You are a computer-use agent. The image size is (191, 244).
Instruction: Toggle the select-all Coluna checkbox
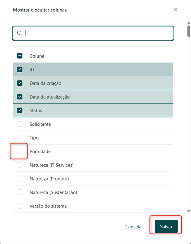pyautogui.click(x=20, y=56)
